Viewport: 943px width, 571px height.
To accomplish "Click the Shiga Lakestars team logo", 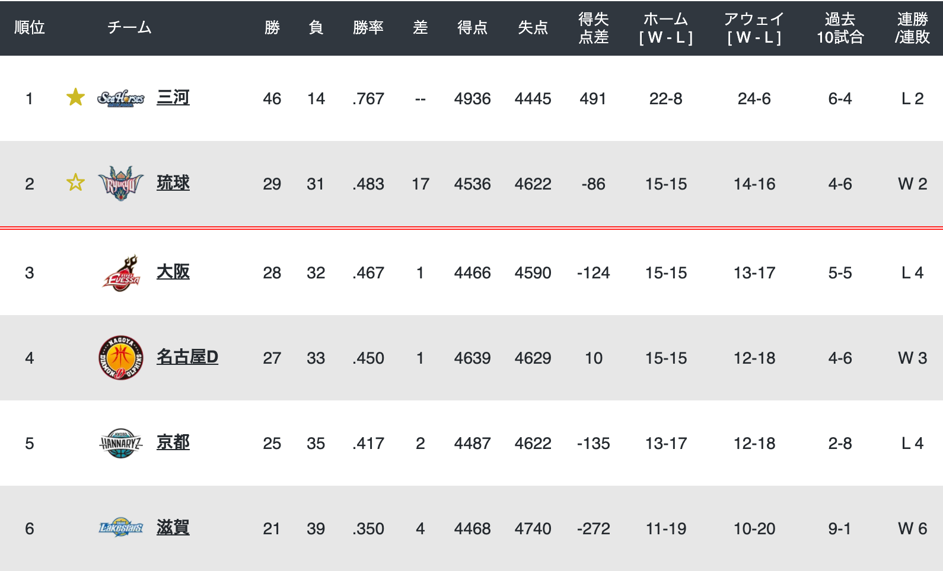I will coord(121,527).
